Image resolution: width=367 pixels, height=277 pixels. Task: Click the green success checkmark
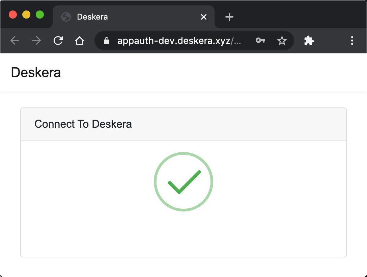pyautogui.click(x=183, y=182)
